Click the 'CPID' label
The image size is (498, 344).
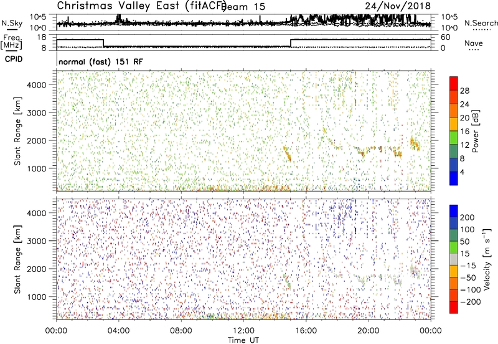coord(14,59)
